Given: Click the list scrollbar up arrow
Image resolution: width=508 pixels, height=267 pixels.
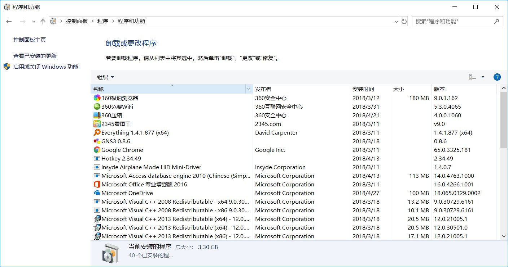Looking at the screenshot, I should (x=504, y=88).
